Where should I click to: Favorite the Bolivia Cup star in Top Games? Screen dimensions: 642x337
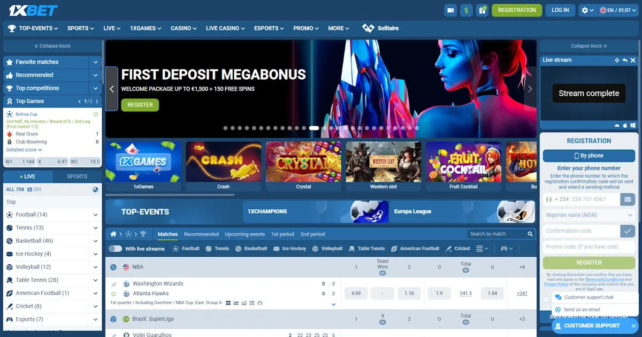96,114
